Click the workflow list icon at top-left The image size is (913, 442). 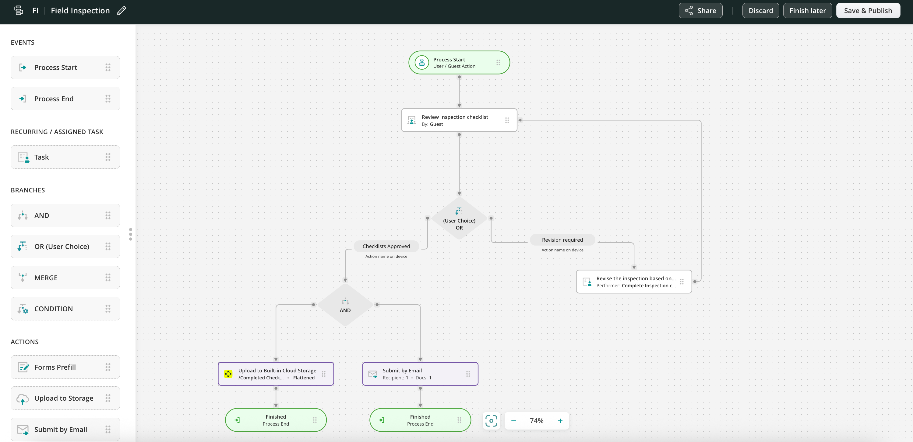pyautogui.click(x=18, y=10)
